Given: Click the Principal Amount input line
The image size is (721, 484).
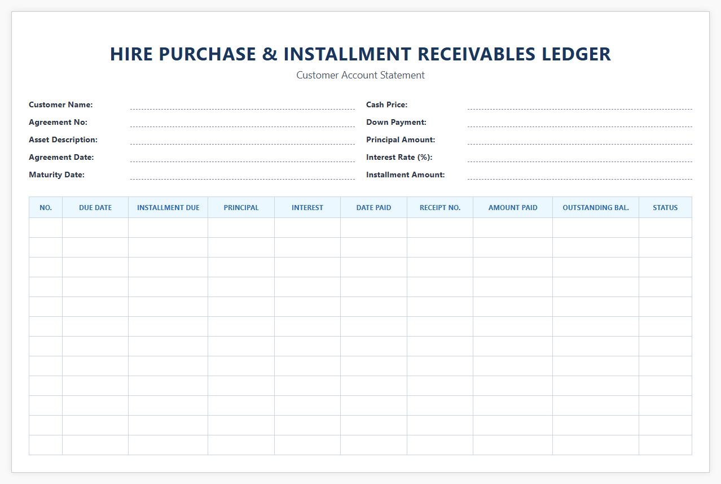Looking at the screenshot, I should [580, 139].
